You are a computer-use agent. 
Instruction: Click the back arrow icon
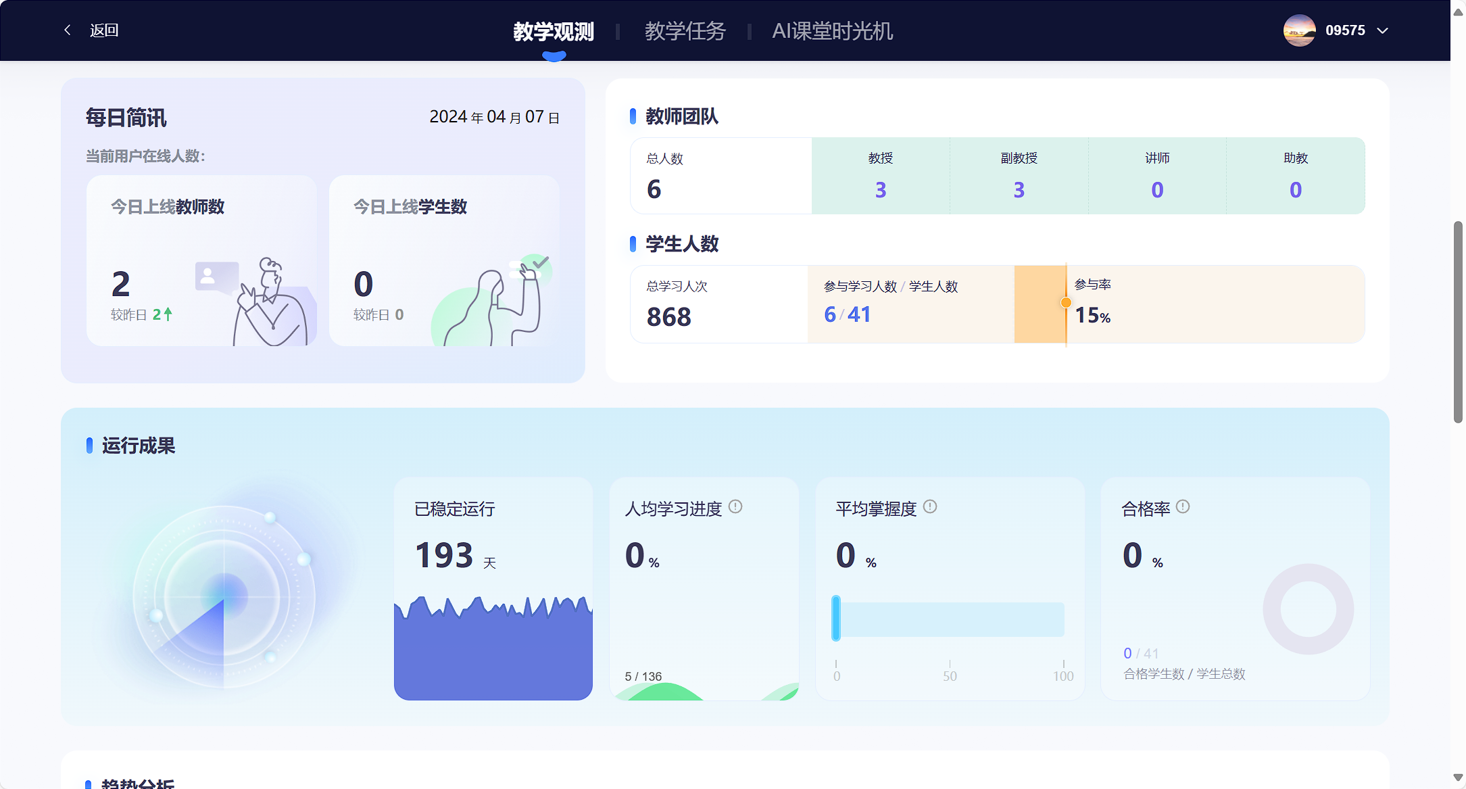(x=67, y=30)
